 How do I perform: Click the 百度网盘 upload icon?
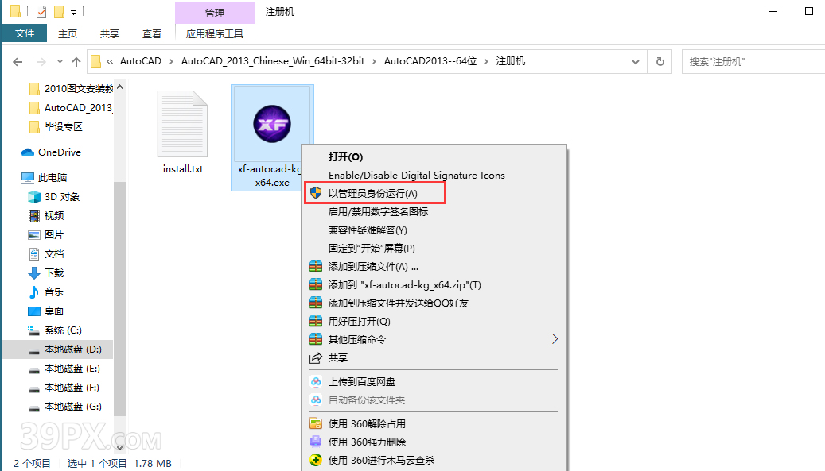coord(317,381)
